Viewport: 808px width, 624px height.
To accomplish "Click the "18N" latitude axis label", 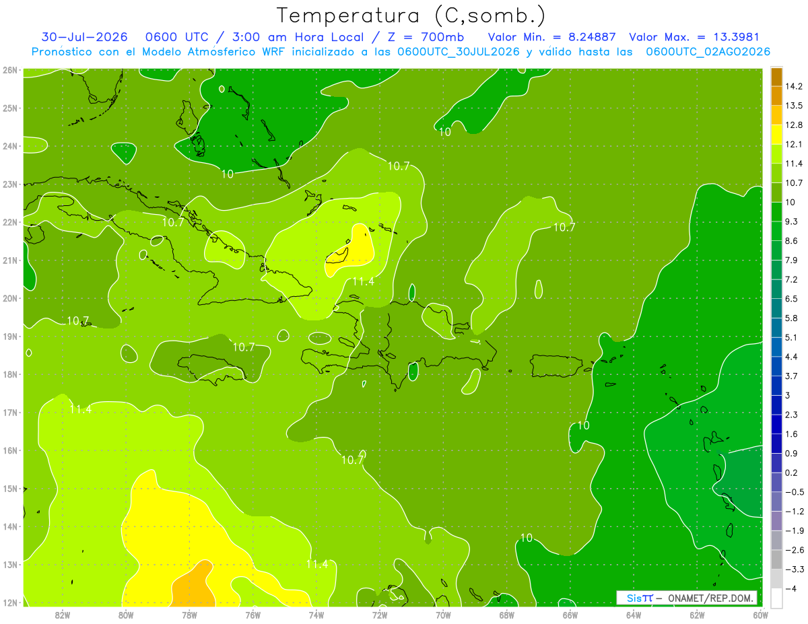I will point(10,374).
